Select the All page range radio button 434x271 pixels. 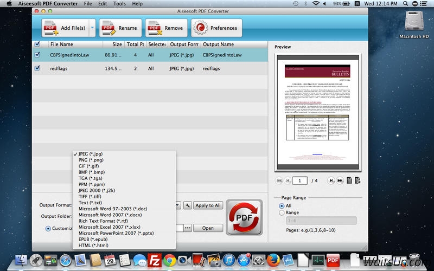tap(282, 206)
